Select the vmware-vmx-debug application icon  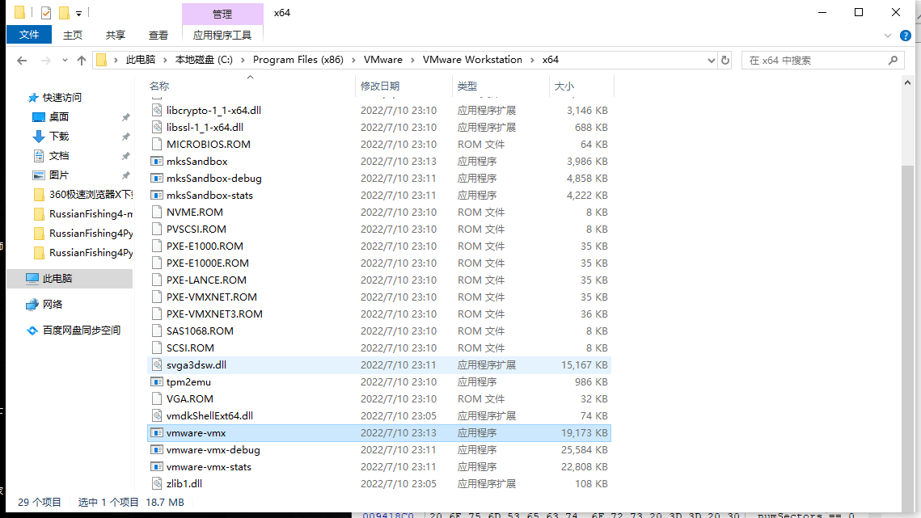(157, 450)
